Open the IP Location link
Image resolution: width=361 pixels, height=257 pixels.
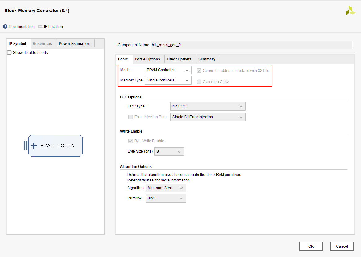[x=53, y=27]
